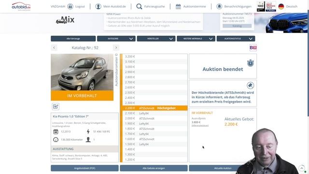This screenshot has height=174, width=309.
Task: Open Benachrichtigungen menu item
Action: tap(238, 6)
